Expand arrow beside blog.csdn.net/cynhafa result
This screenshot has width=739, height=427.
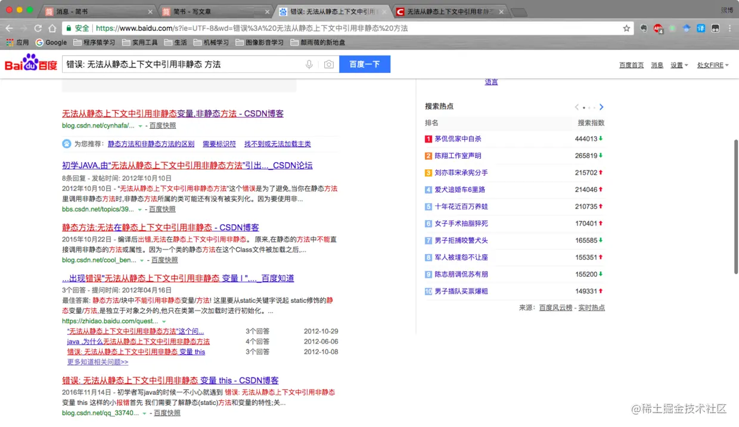[x=141, y=126]
